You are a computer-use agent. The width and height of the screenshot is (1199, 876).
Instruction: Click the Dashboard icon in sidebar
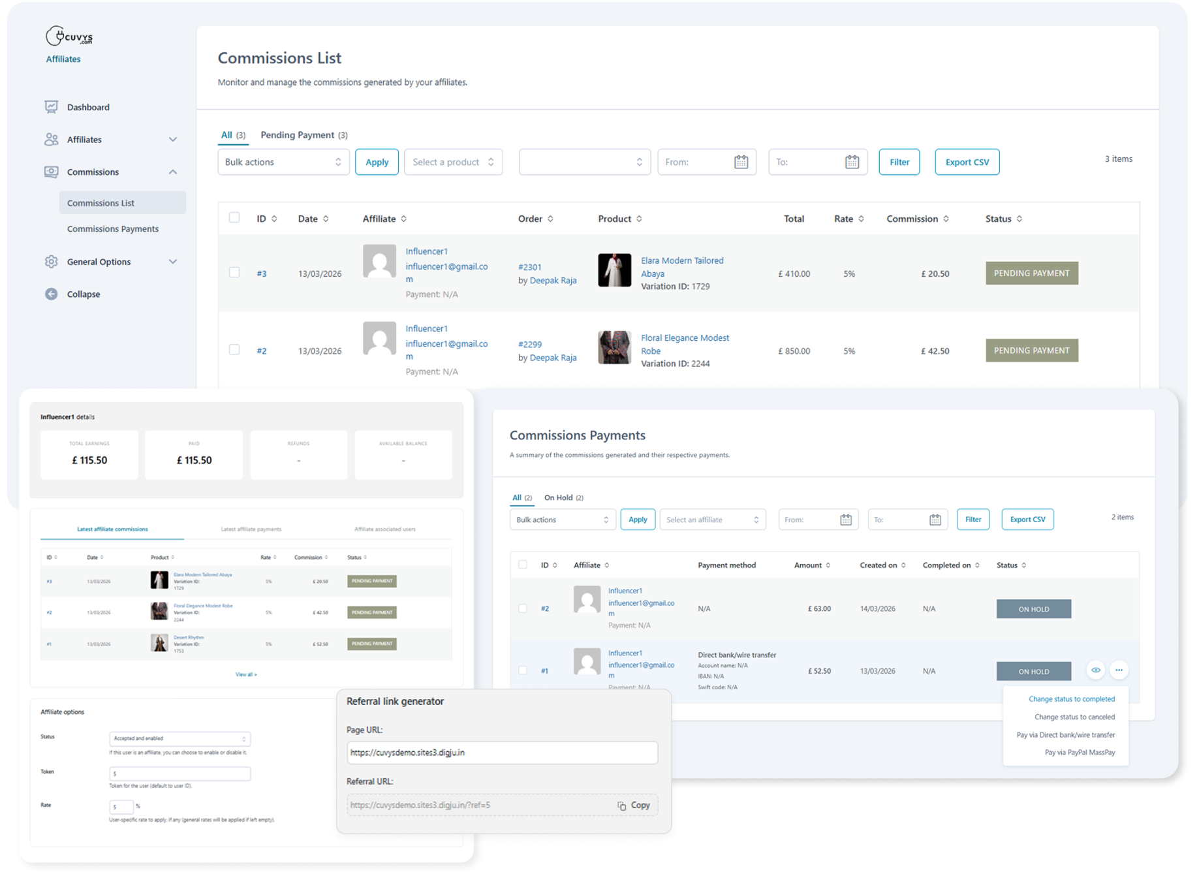(51, 107)
